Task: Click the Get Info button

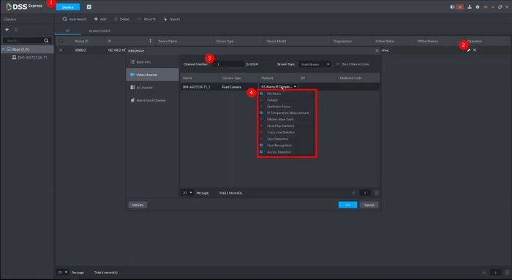Action: [138, 205]
